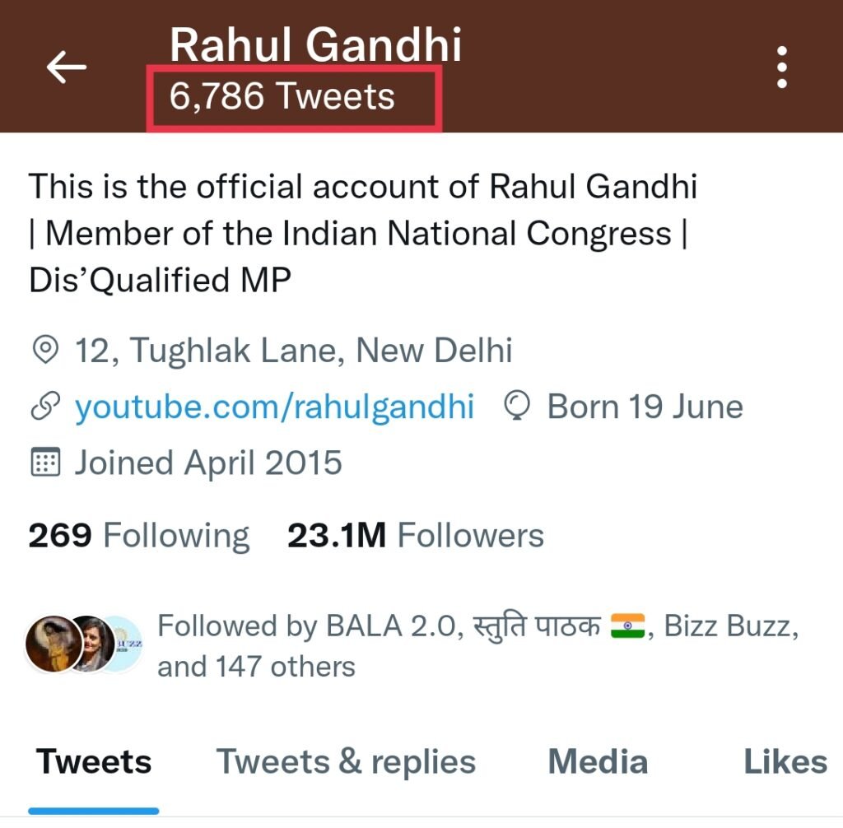Image resolution: width=843 pixels, height=828 pixels.
Task: Open the first follower avatar
Action: coord(53,644)
